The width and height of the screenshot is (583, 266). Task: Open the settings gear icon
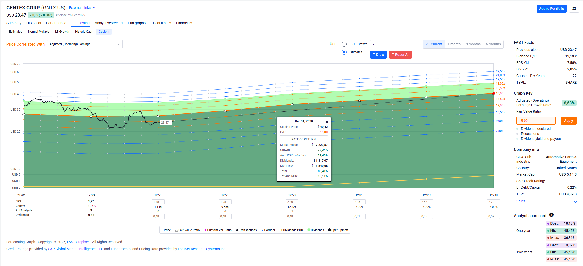[x=574, y=9]
